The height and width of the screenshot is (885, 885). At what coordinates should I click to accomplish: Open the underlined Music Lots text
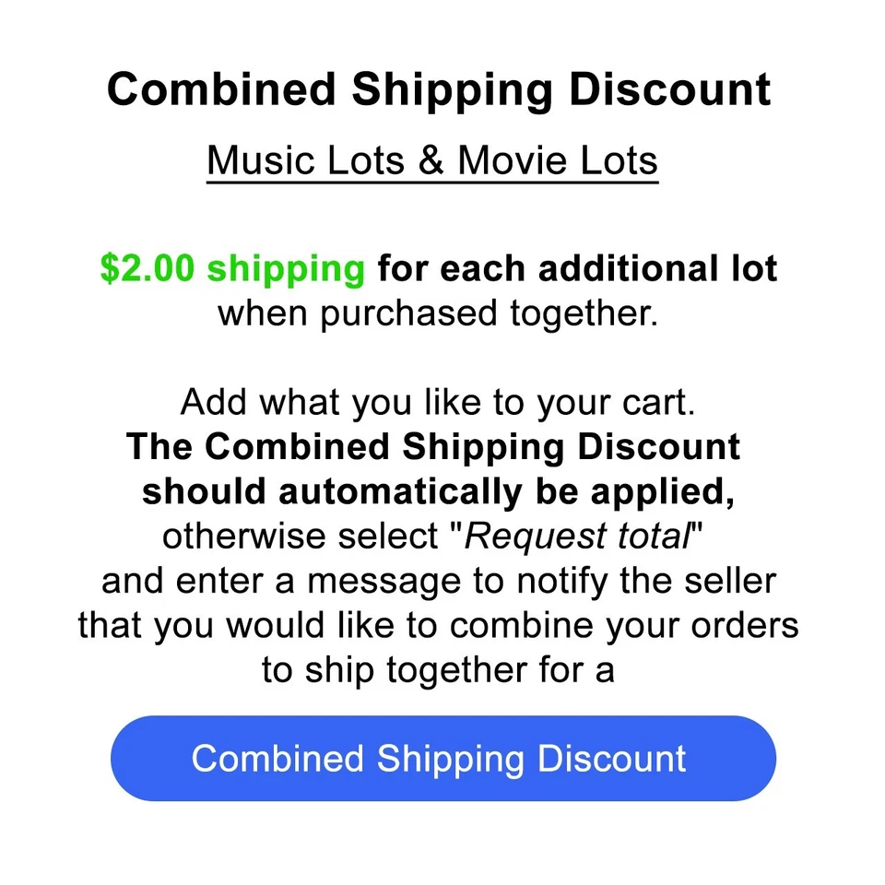pyautogui.click(x=303, y=160)
